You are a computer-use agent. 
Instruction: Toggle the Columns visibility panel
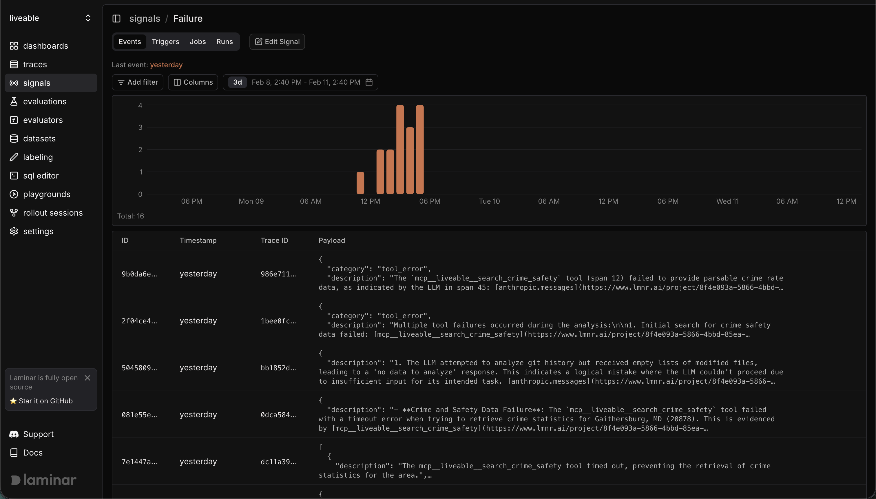tap(193, 82)
